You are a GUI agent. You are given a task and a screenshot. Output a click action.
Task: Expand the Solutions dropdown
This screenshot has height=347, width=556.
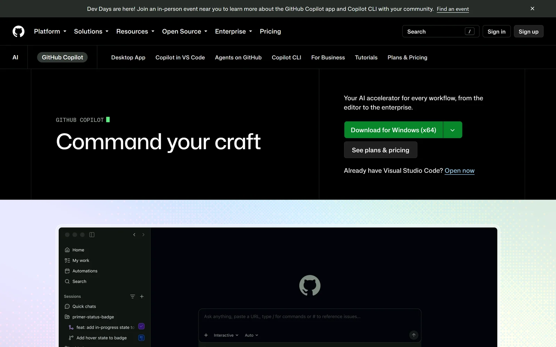click(91, 31)
